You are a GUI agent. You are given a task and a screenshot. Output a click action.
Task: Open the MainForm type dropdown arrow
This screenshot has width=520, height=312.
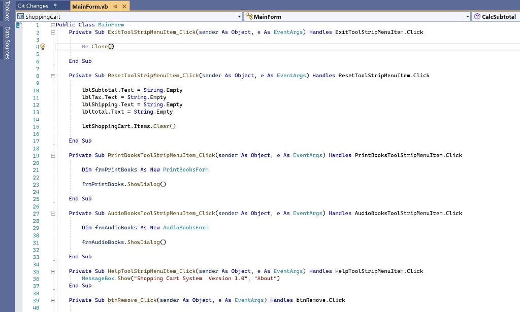pyautogui.click(x=468, y=17)
